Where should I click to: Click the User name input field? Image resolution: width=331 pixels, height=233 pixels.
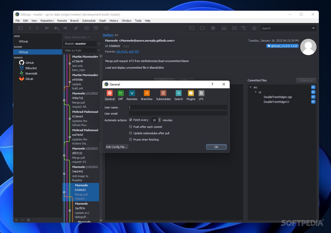[x=178, y=107]
